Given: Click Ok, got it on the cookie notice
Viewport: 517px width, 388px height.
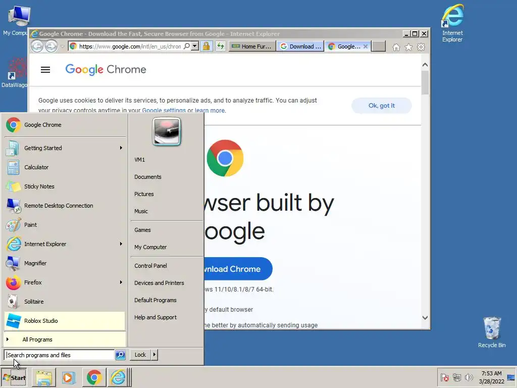Looking at the screenshot, I should click(x=382, y=106).
